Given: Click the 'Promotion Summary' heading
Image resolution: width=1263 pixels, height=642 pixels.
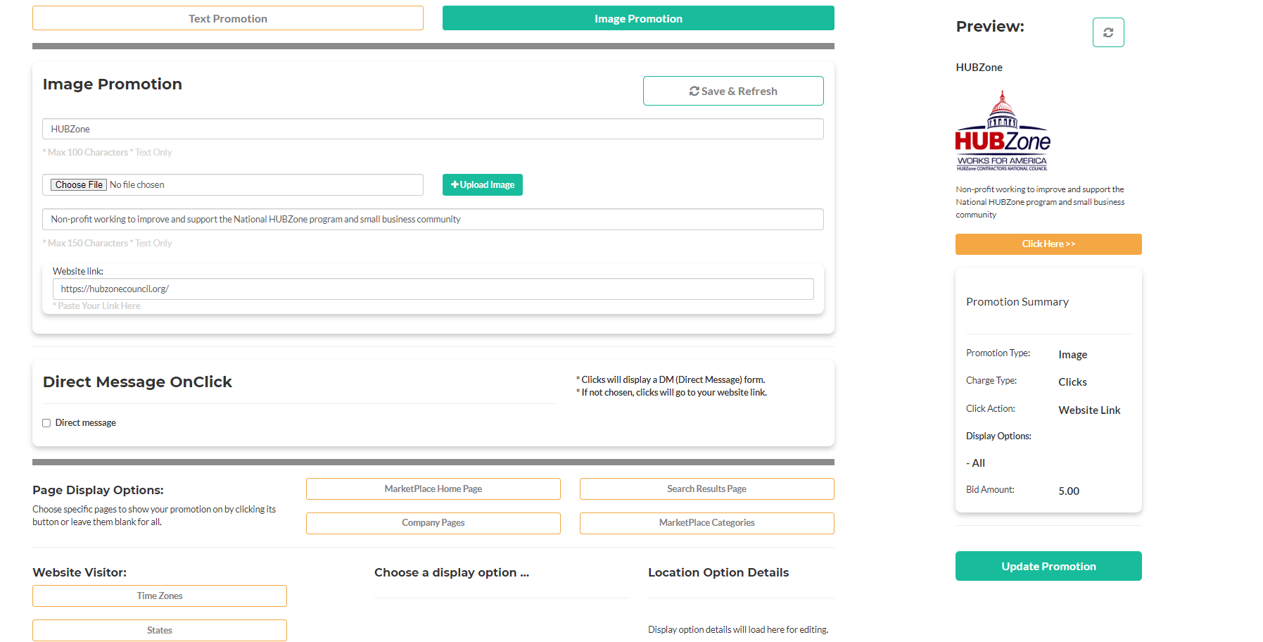Looking at the screenshot, I should 1017,301.
